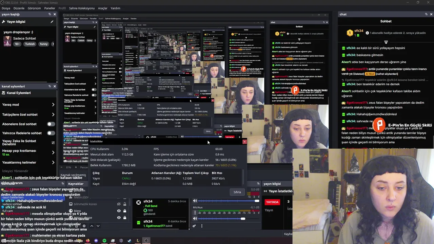
Task: Open the Düzenle menu
Action: point(19,8)
